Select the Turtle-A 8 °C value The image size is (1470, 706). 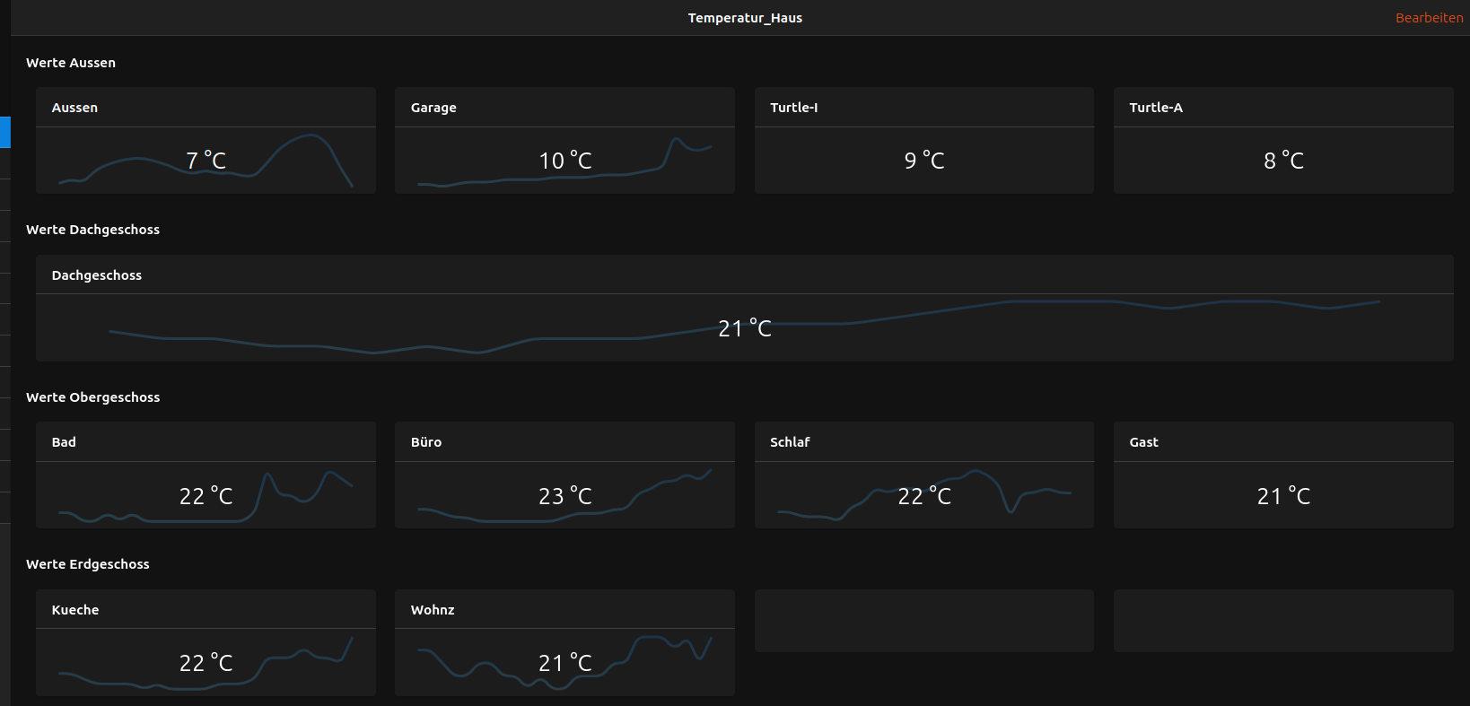(1282, 161)
